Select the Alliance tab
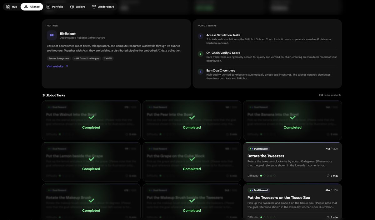Viewport: 375px width, 220px height. pos(32,7)
